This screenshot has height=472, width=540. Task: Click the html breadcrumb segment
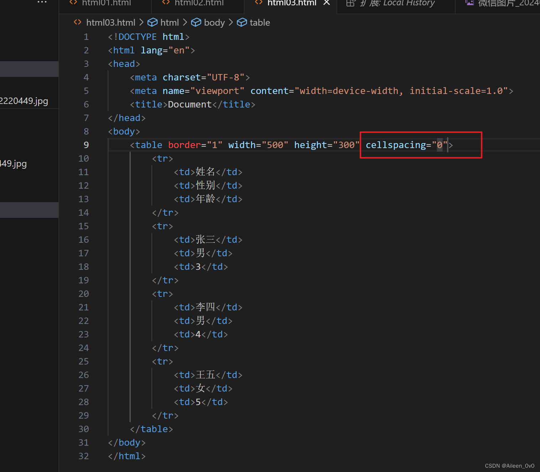pyautogui.click(x=170, y=22)
